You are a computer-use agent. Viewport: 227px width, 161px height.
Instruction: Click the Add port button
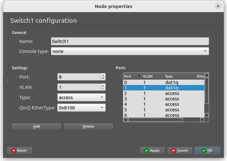coord(36,126)
